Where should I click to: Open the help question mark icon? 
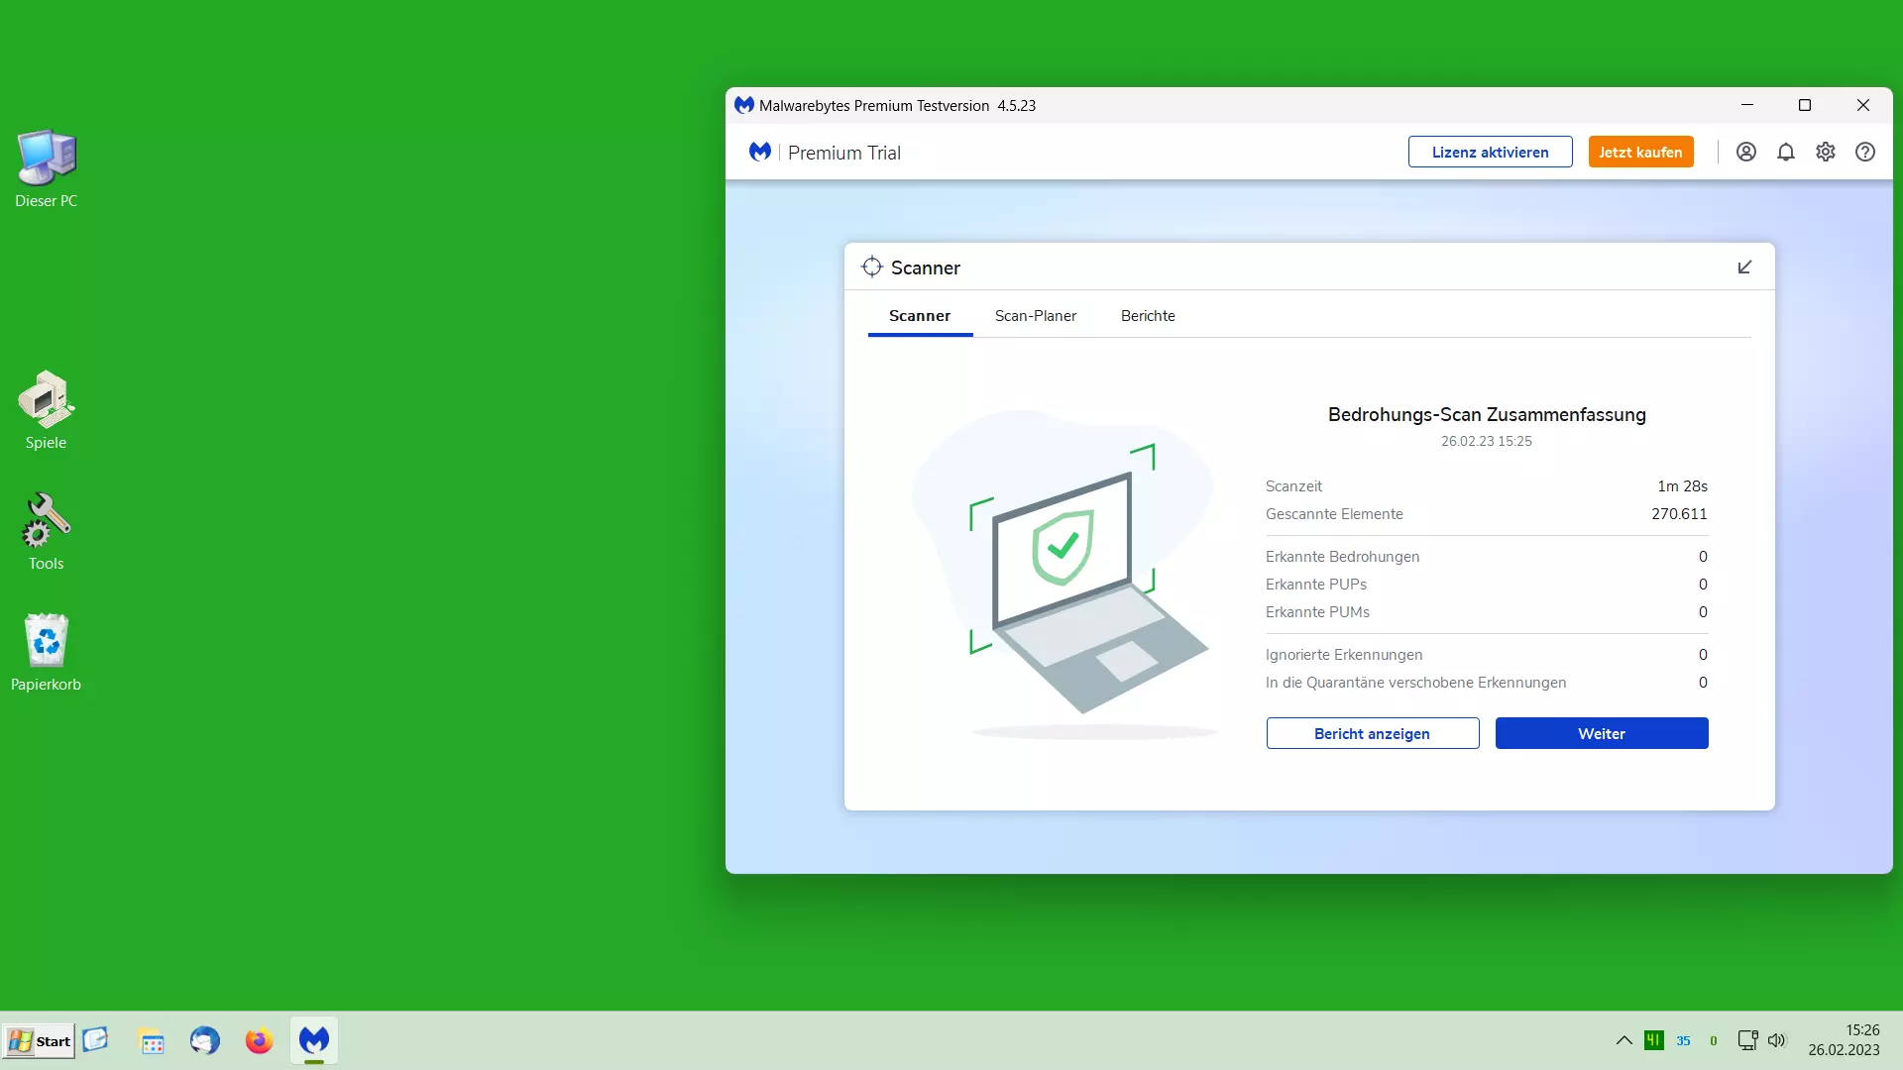1865,152
